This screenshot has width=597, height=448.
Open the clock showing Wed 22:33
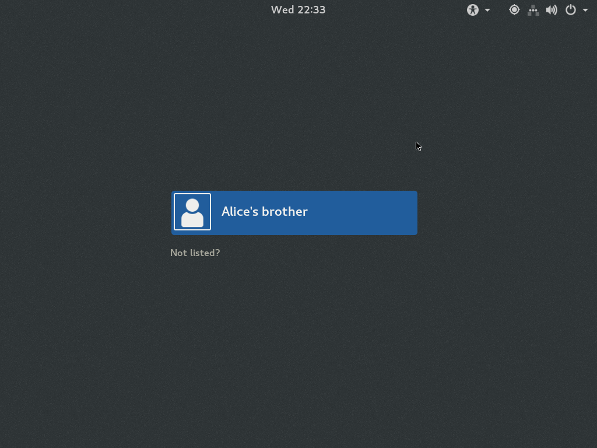click(298, 10)
